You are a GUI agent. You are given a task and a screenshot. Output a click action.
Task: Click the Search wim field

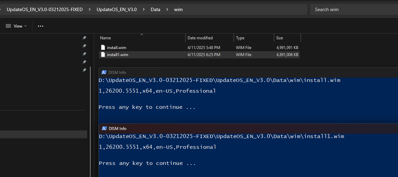354,9
